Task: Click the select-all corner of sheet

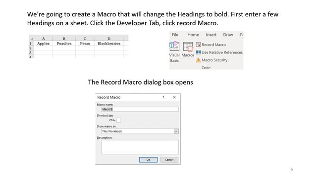Action: point(31,39)
